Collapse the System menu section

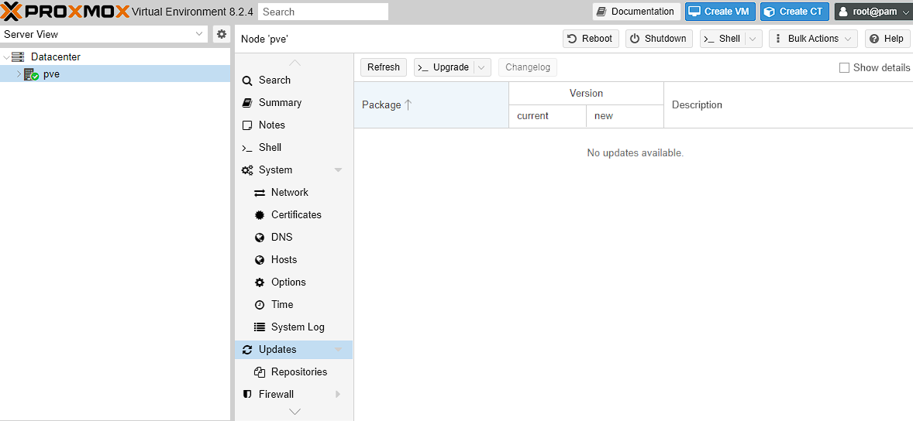click(x=338, y=170)
